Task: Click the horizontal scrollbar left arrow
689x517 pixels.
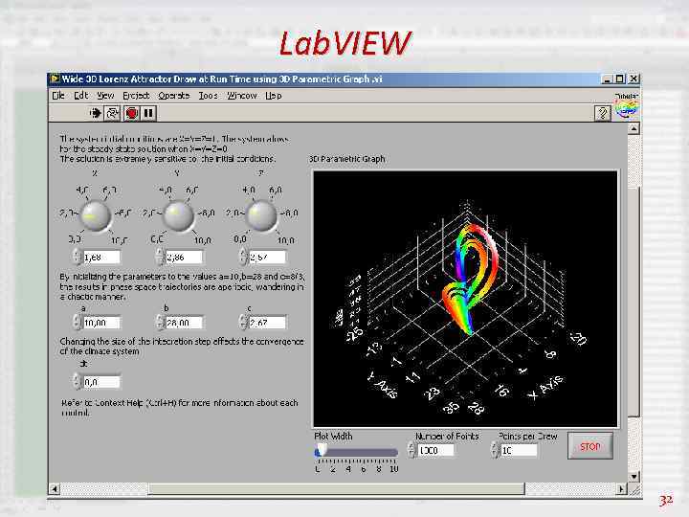Action: pyautogui.click(x=55, y=489)
